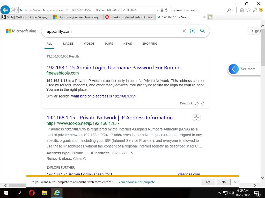Select the MAPS search tab
The width and height of the screenshot is (265, 198).
(x=109, y=44)
